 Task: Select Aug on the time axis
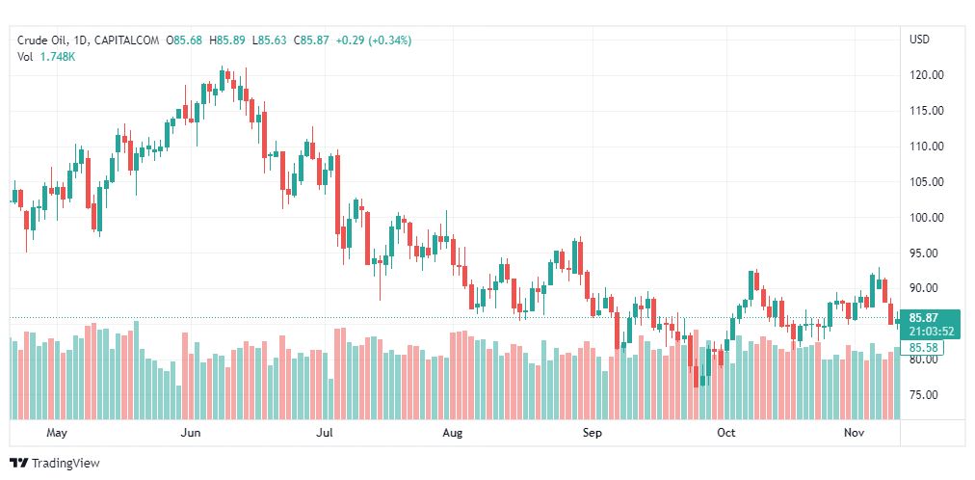(x=453, y=433)
